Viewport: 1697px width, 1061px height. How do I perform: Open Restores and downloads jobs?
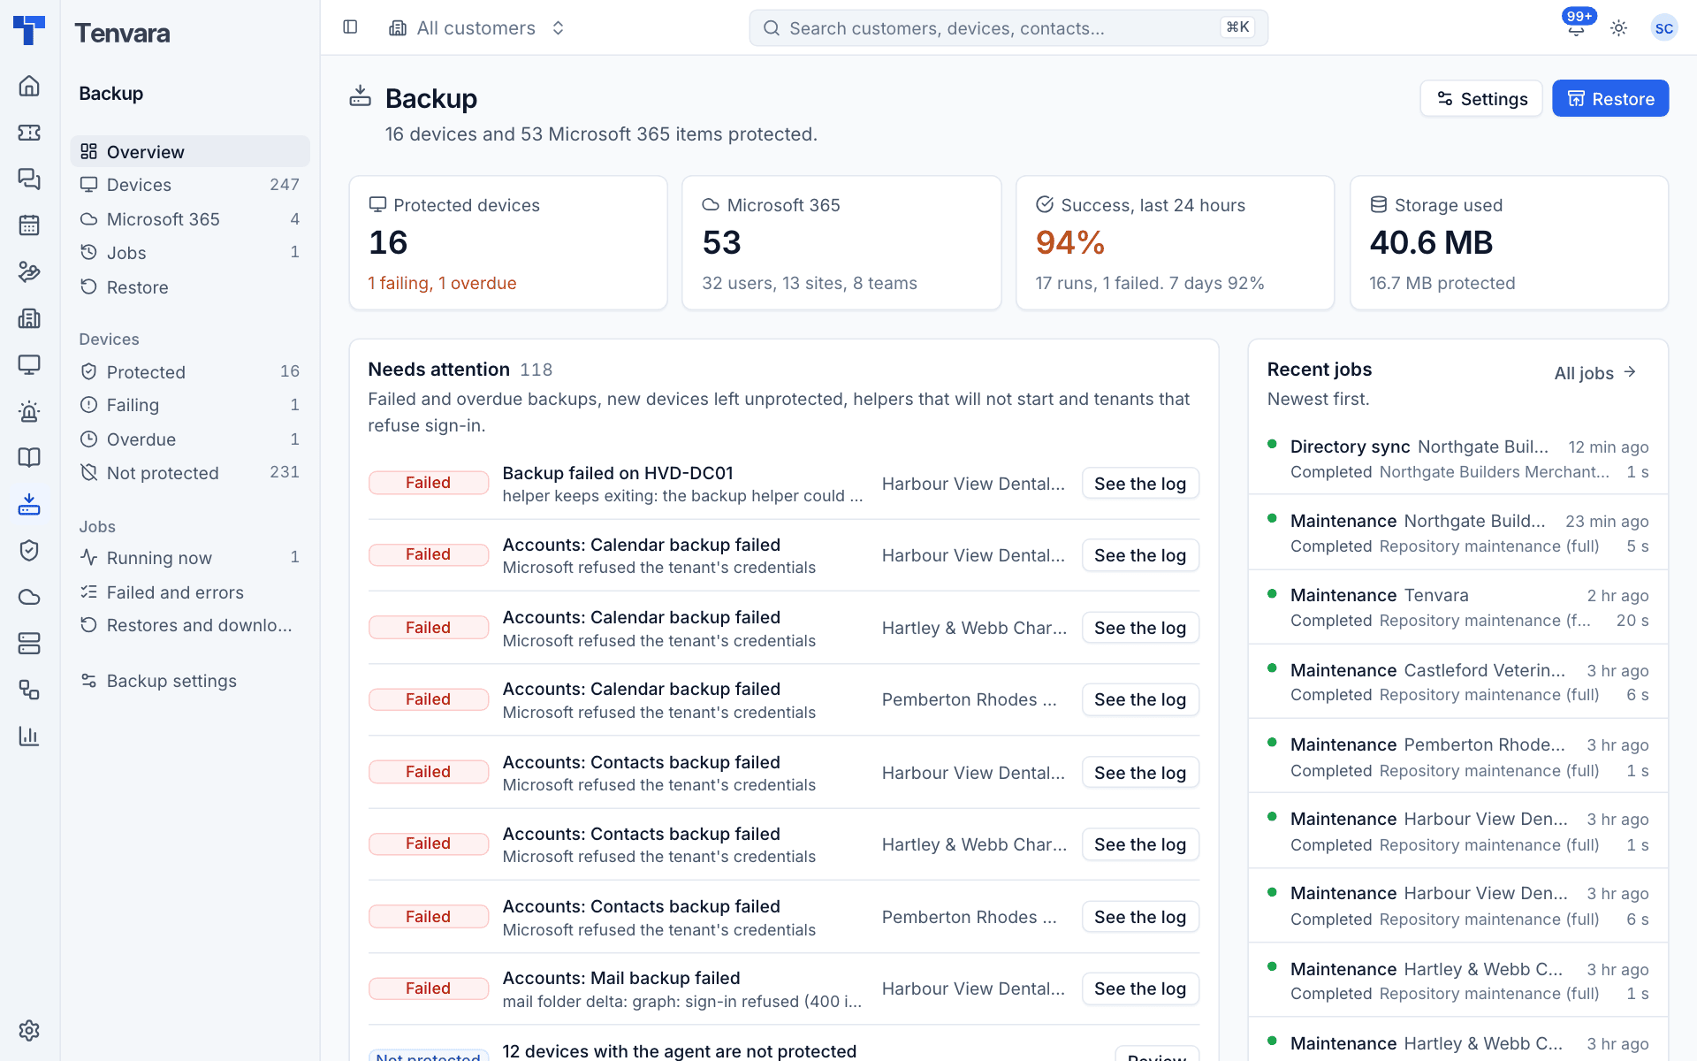click(190, 625)
